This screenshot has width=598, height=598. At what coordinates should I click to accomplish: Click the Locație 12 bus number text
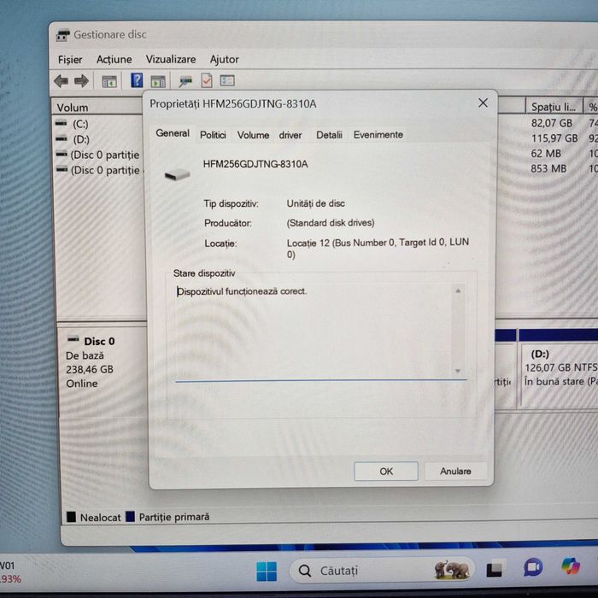pos(378,248)
